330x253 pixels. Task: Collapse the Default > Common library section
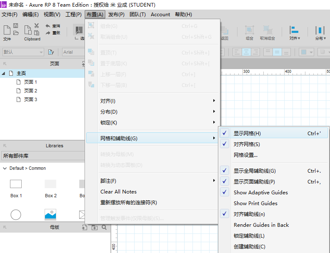tap(5, 169)
